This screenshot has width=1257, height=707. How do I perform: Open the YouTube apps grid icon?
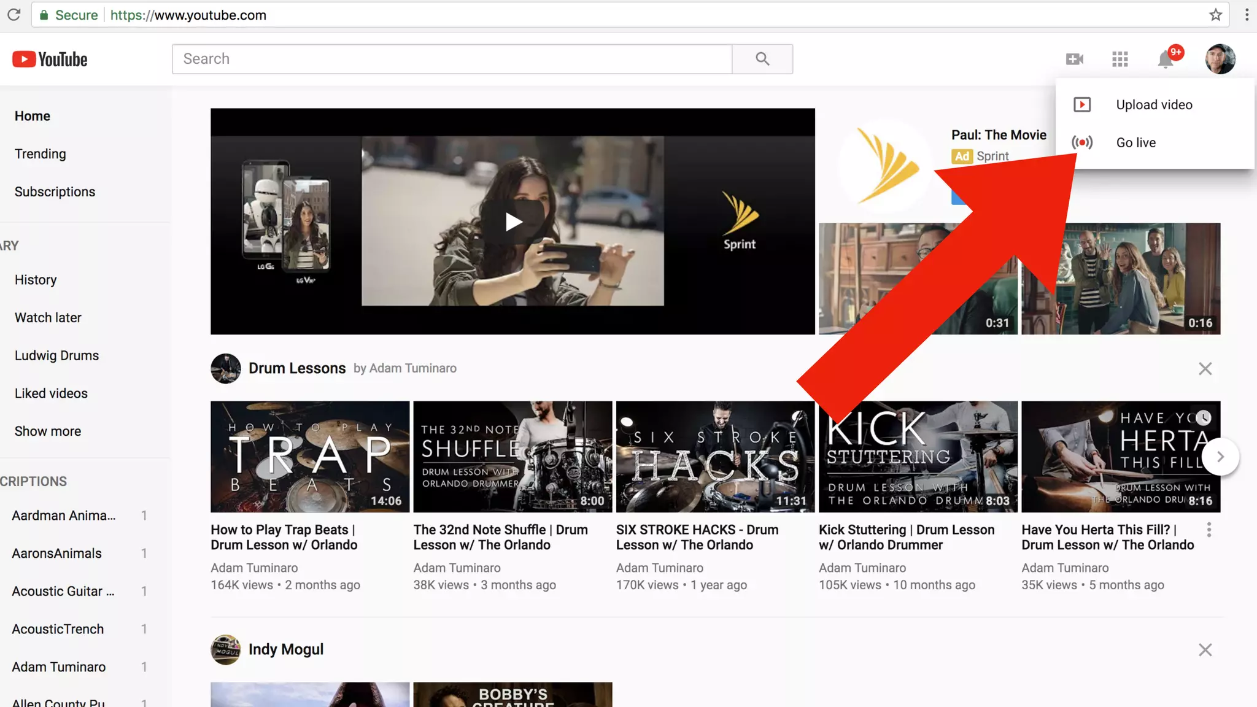tap(1120, 59)
